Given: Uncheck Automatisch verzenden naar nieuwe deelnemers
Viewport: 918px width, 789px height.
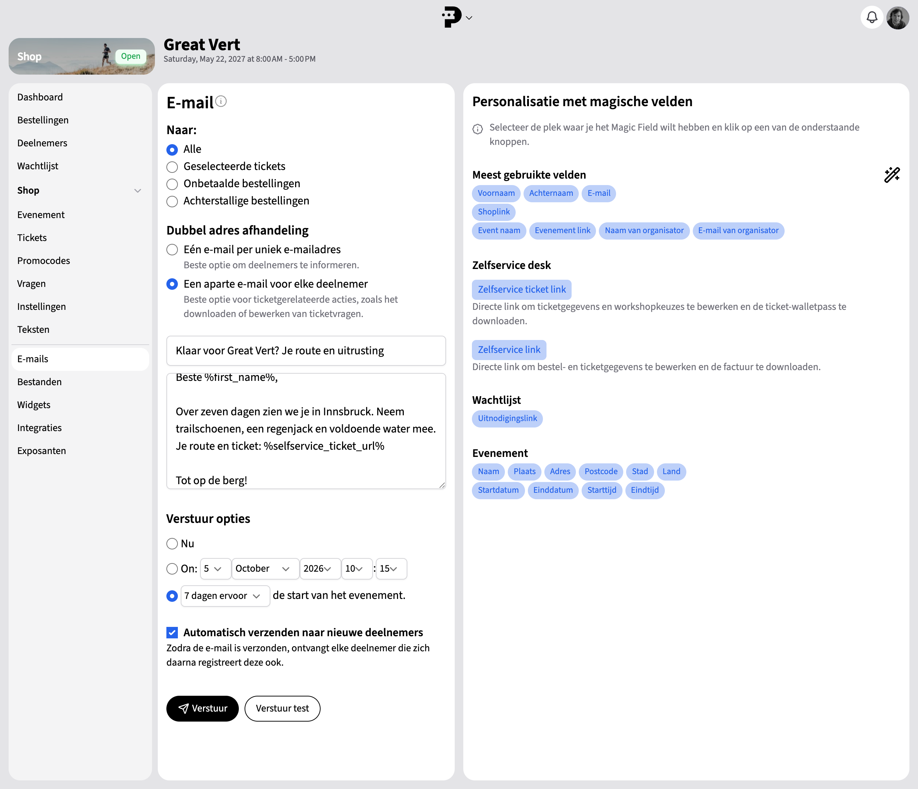Looking at the screenshot, I should 172,633.
